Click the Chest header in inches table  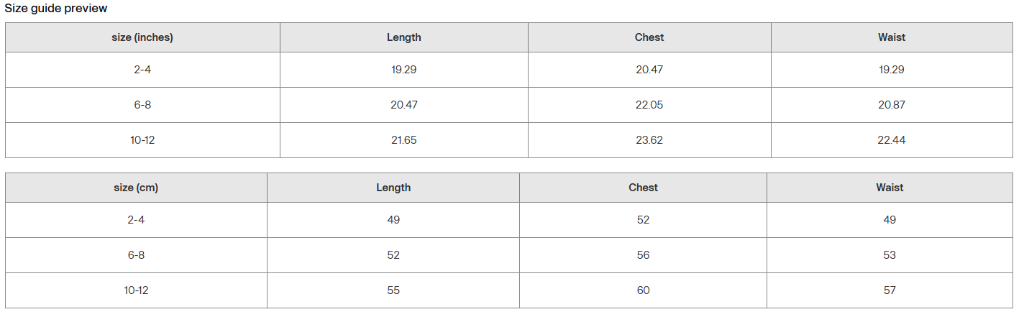tap(649, 37)
